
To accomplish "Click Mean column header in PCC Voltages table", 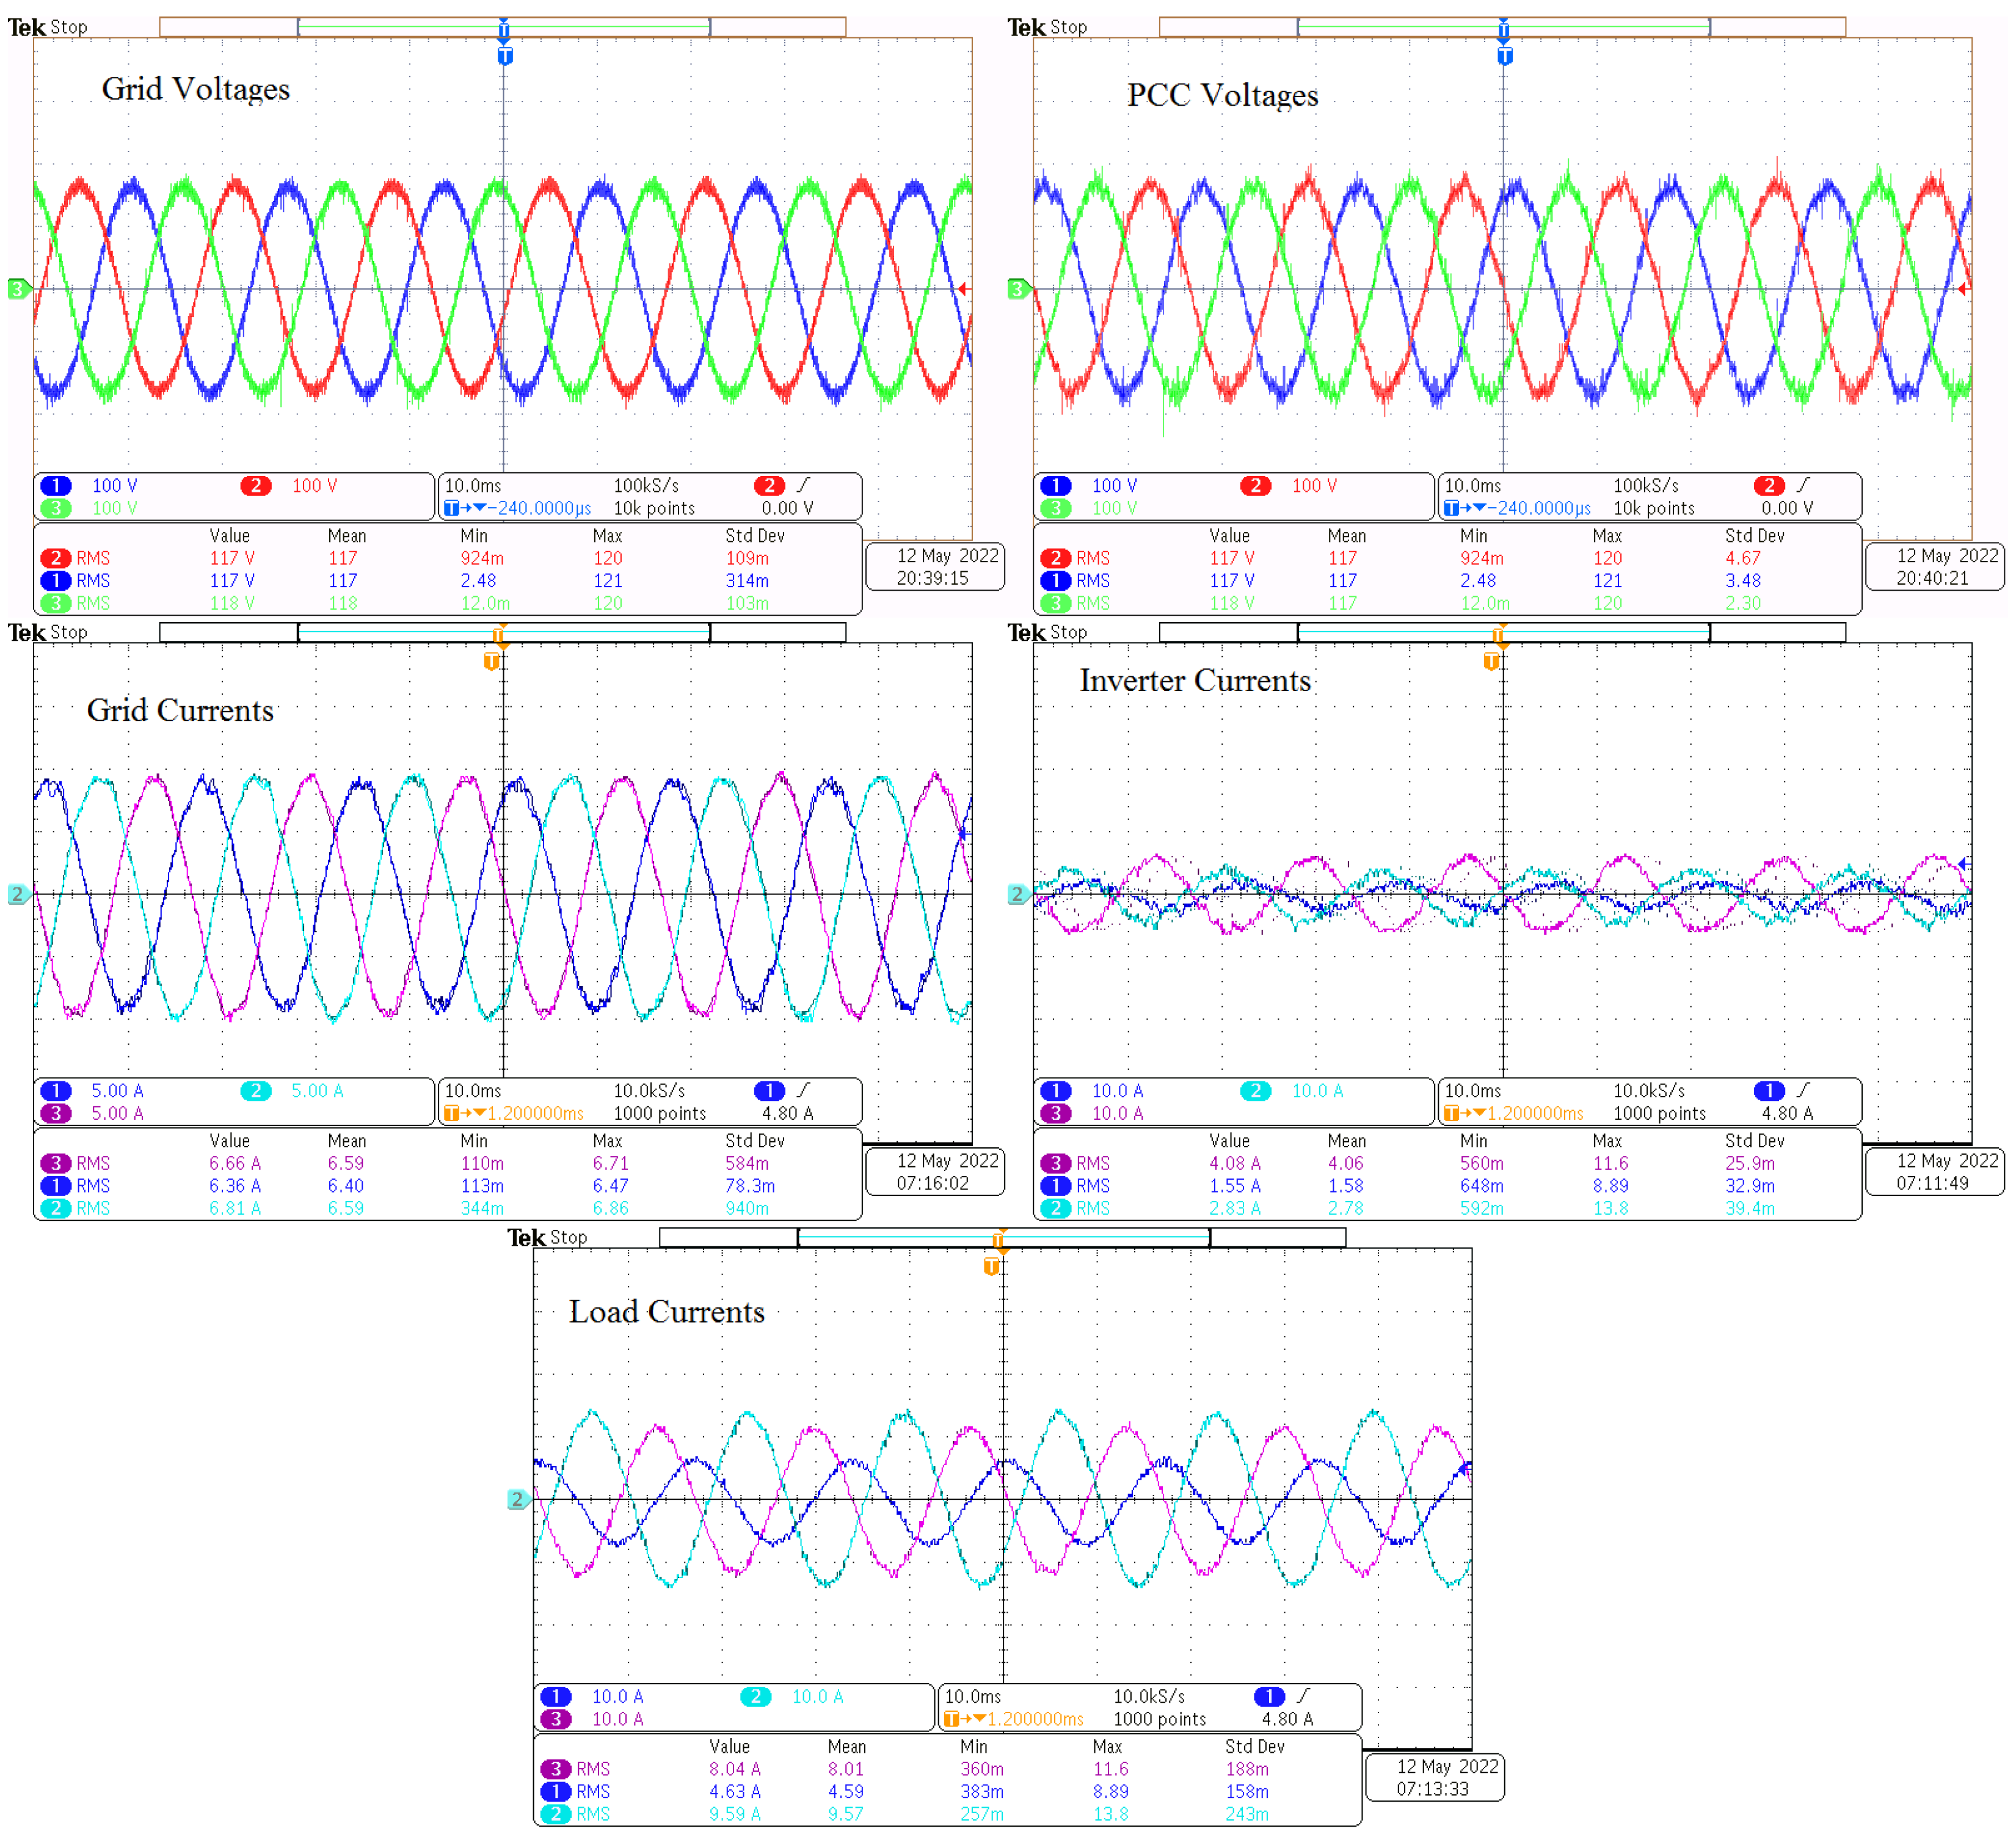I will pos(1346,535).
